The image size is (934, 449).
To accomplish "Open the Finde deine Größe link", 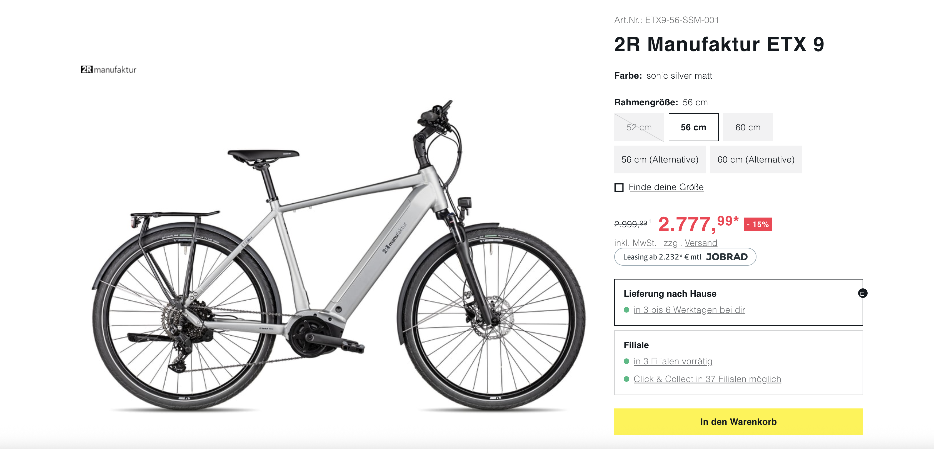I will (666, 187).
